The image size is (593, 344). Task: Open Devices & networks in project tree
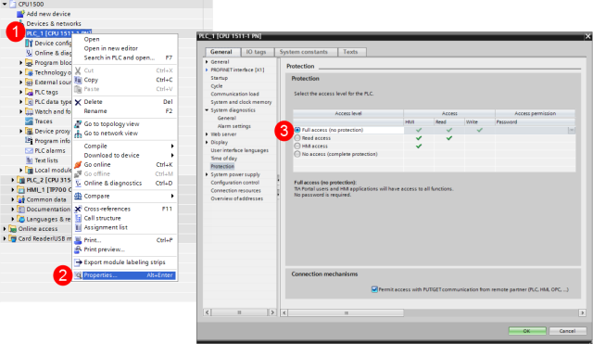[54, 23]
